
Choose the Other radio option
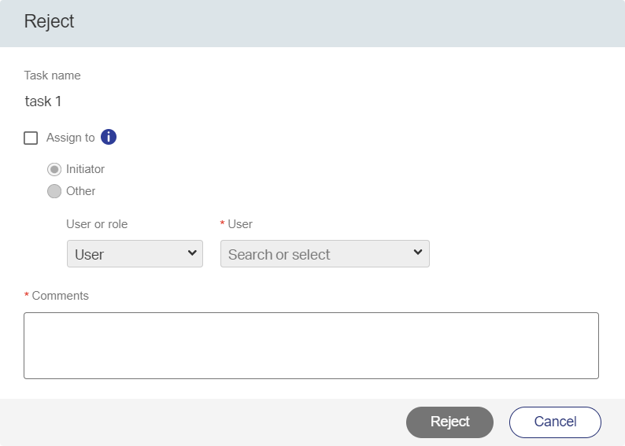point(54,191)
